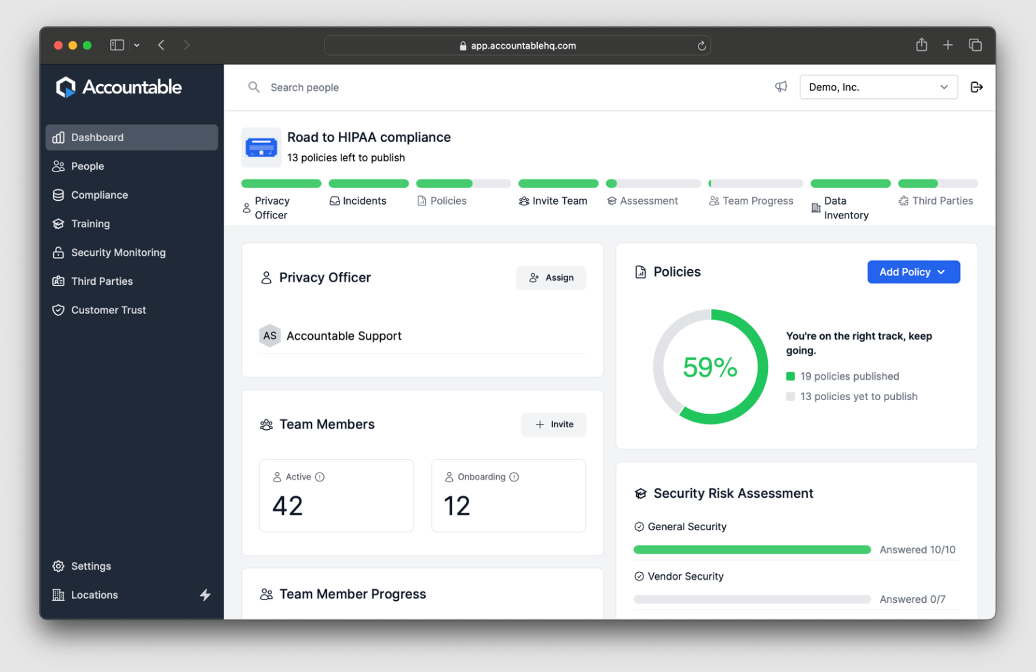This screenshot has width=1036, height=672.
Task: Click the 19 policies published legend
Action: [x=843, y=376]
